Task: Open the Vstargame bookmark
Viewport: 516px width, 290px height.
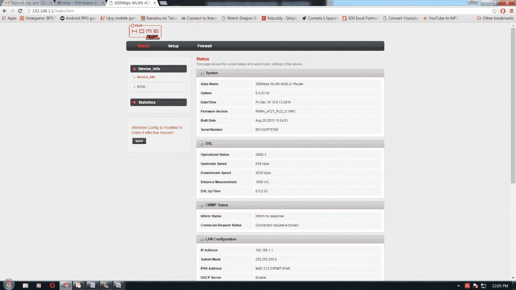Action: click(x=38, y=18)
